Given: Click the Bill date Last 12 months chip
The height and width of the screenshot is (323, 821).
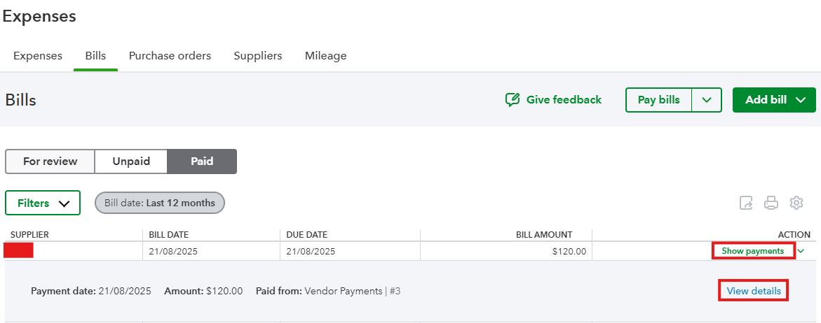Looking at the screenshot, I should [160, 203].
